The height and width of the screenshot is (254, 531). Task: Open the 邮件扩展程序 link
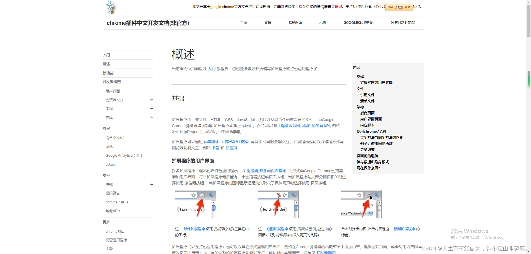point(194,229)
